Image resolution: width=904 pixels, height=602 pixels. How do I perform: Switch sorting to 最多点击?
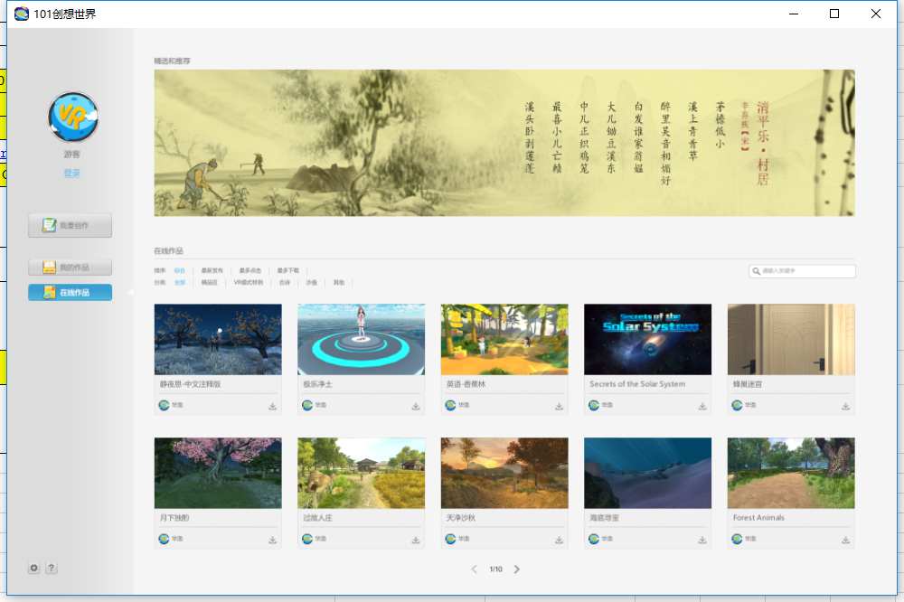pos(250,269)
